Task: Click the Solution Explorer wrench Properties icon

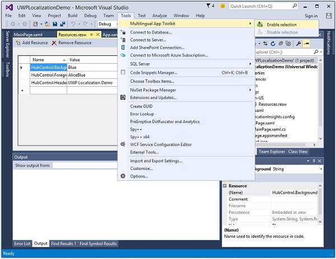Action: 298,44
